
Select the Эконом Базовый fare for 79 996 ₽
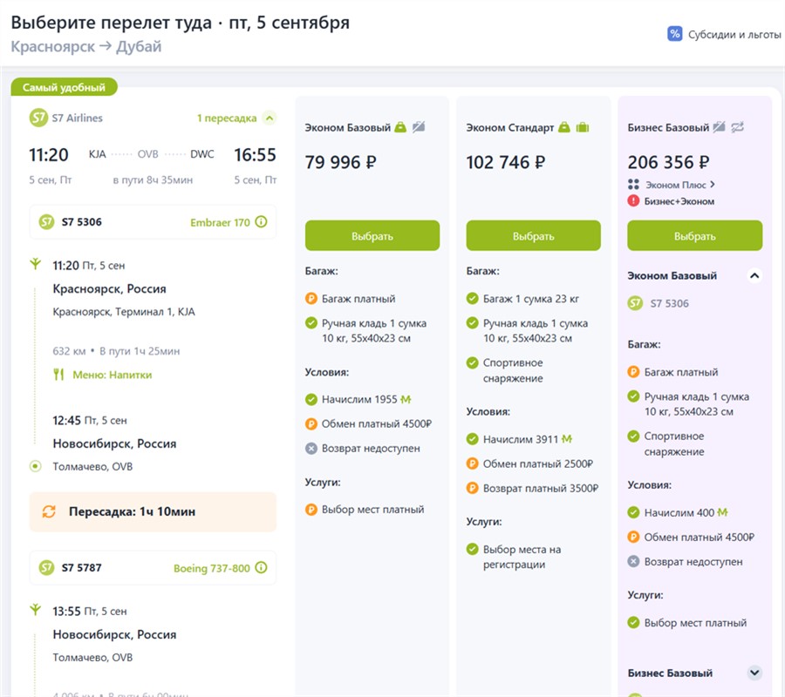(372, 236)
